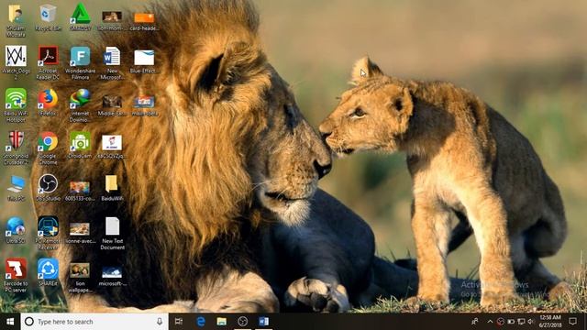Viewport: 587px width, 330px height.
Task: Open the network status tray icon
Action: point(521,322)
